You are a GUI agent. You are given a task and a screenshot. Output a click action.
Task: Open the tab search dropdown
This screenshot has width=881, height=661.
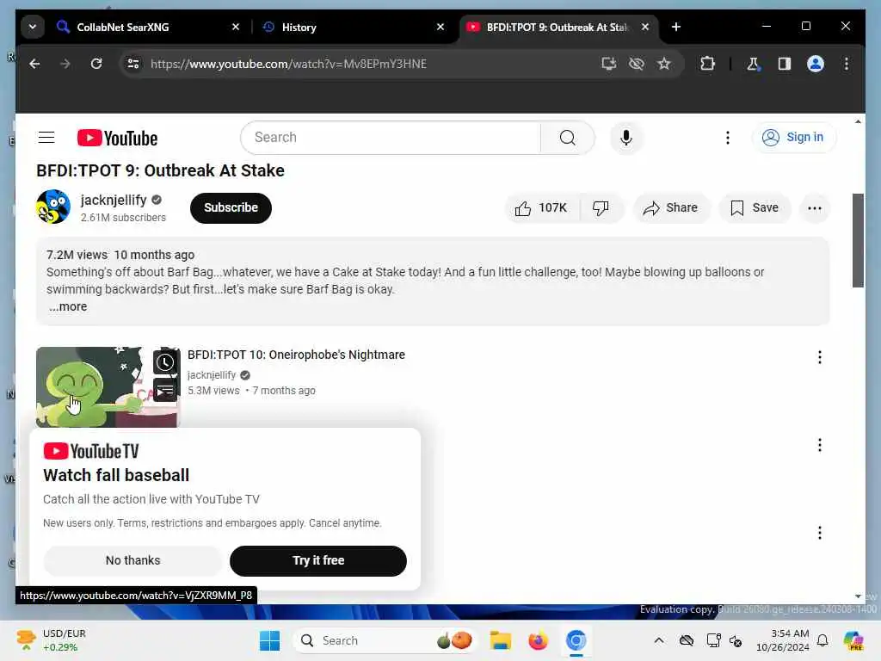coord(33,27)
